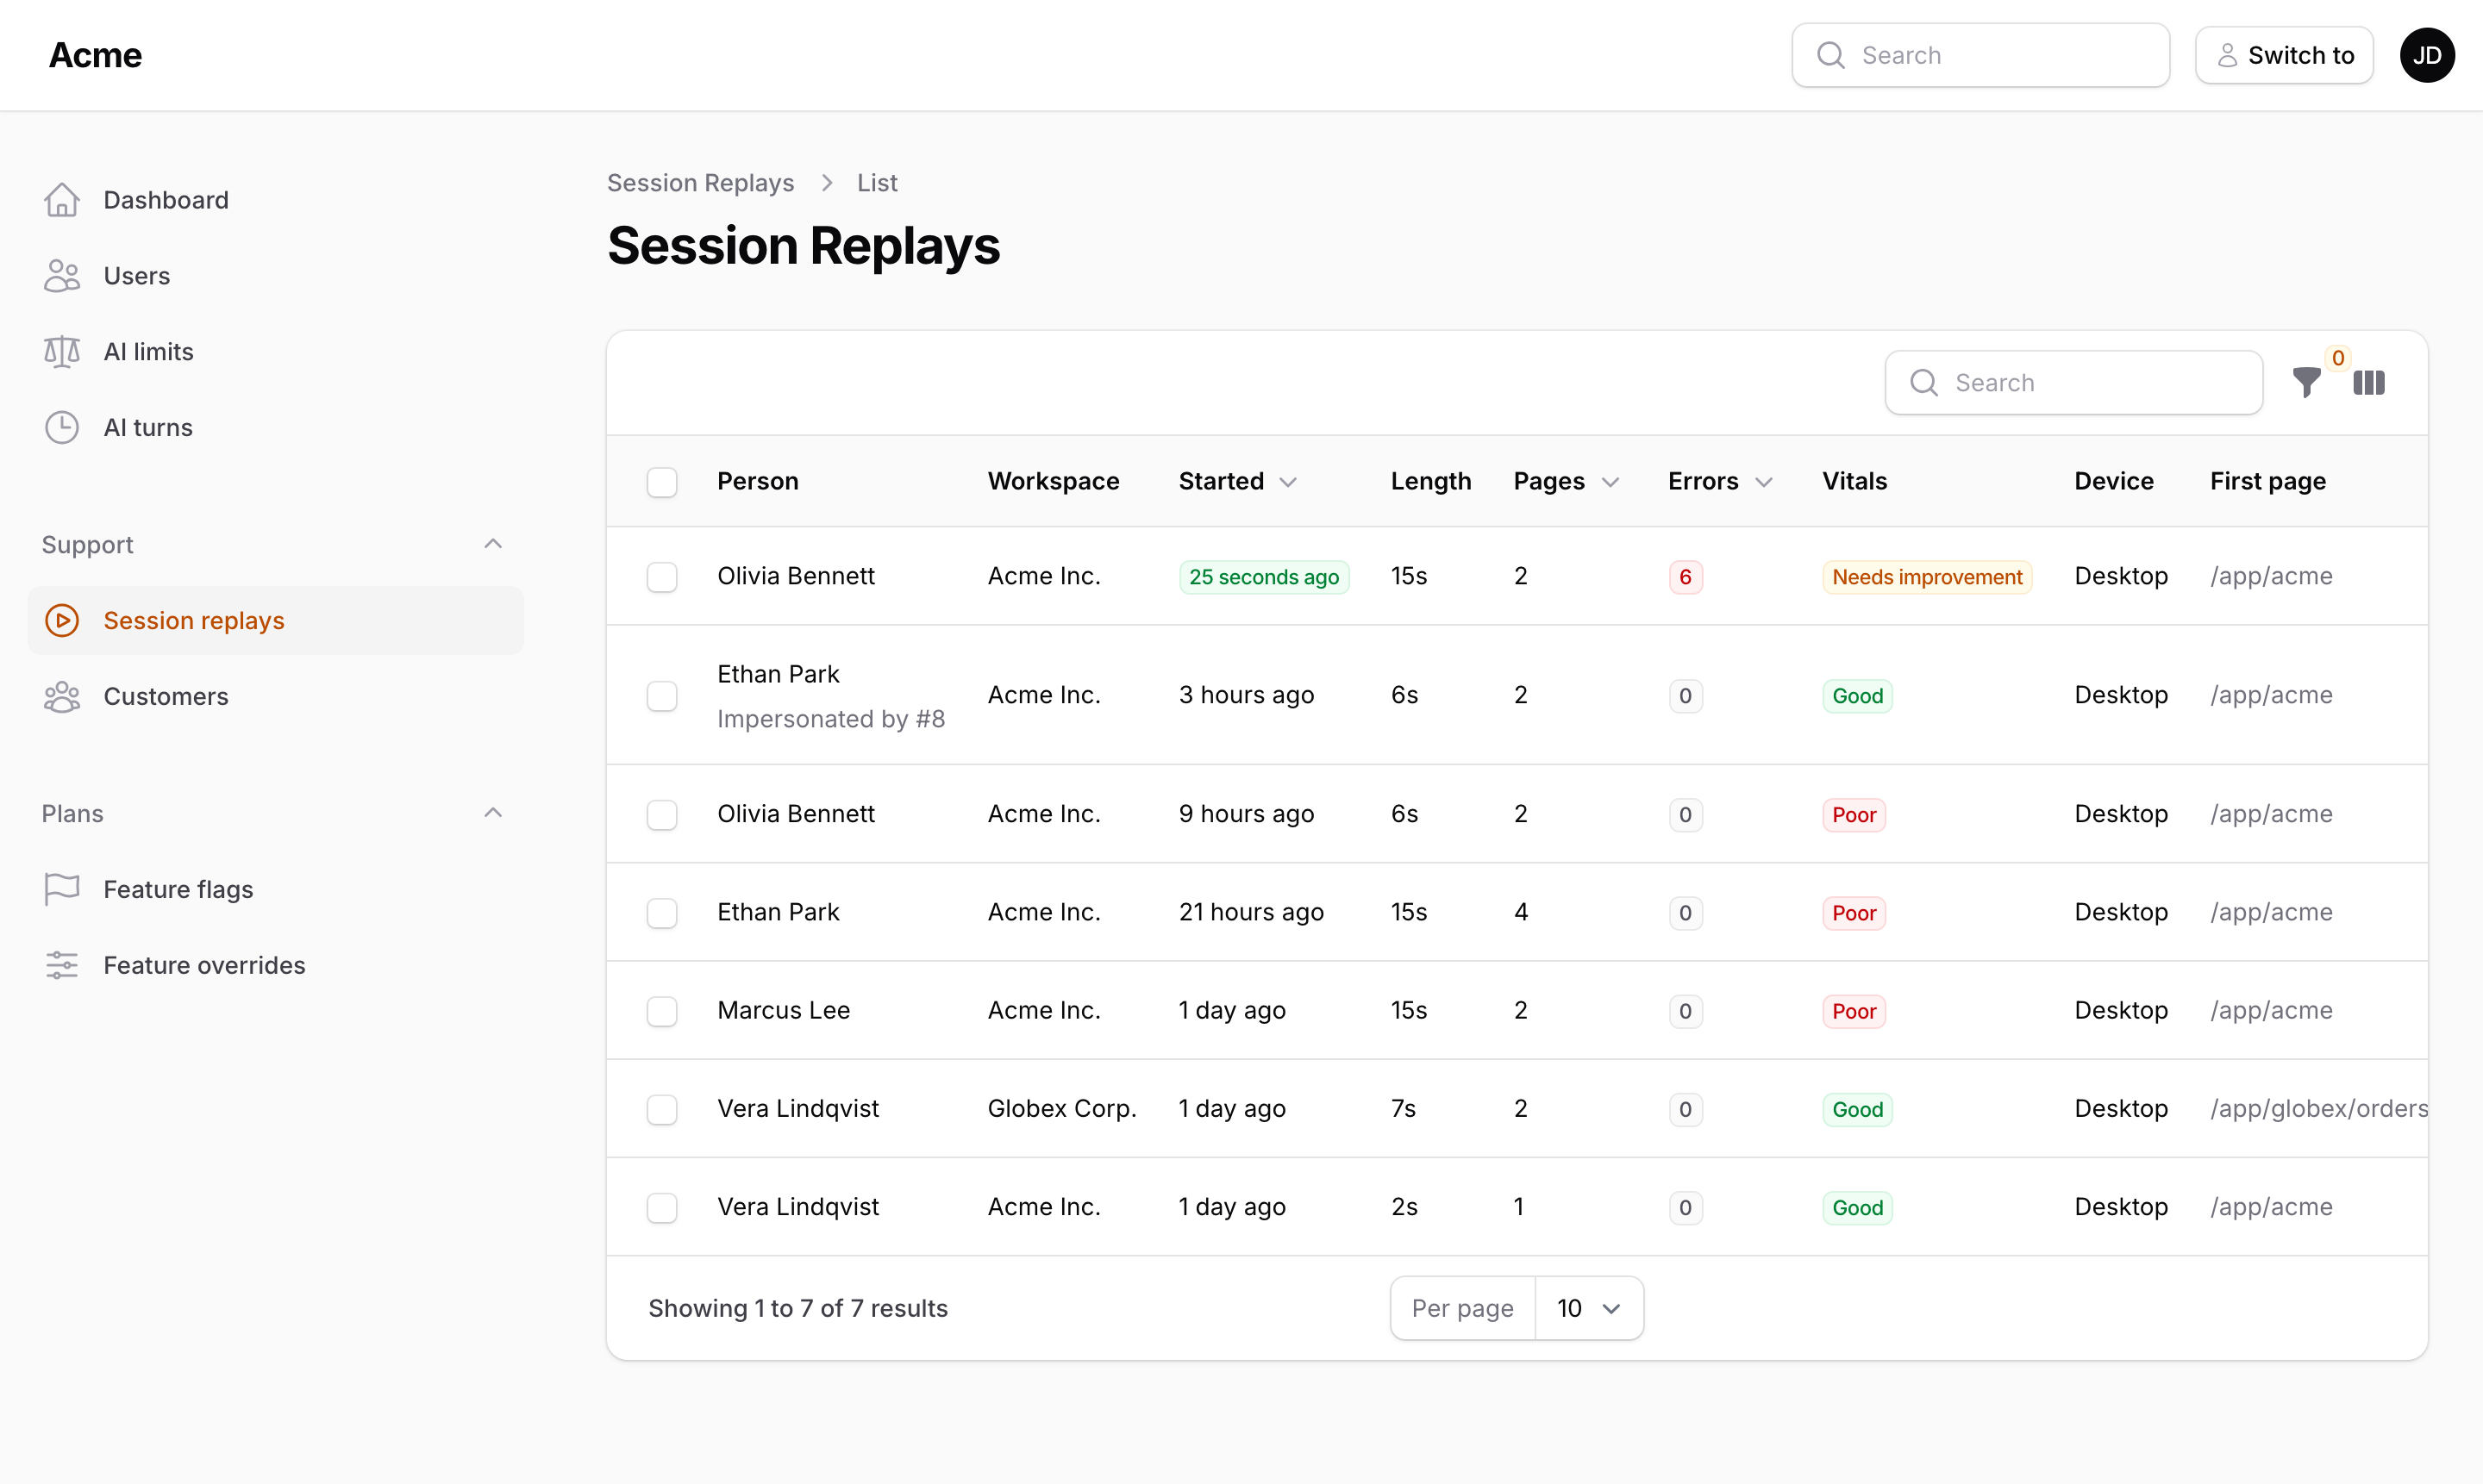Image resolution: width=2483 pixels, height=1484 pixels.
Task: Click the List breadcrumb
Action: [878, 183]
